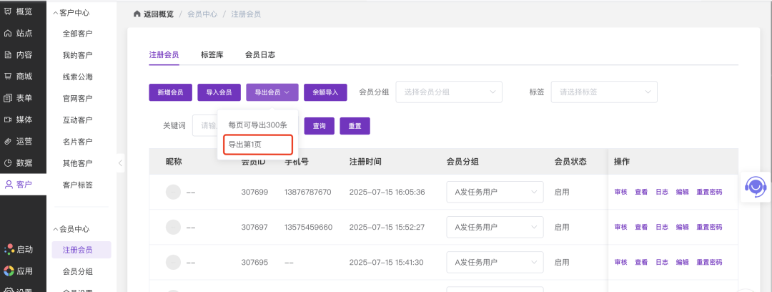
Task: Open the 概览 overview sidebar icon
Action: pos(8,11)
